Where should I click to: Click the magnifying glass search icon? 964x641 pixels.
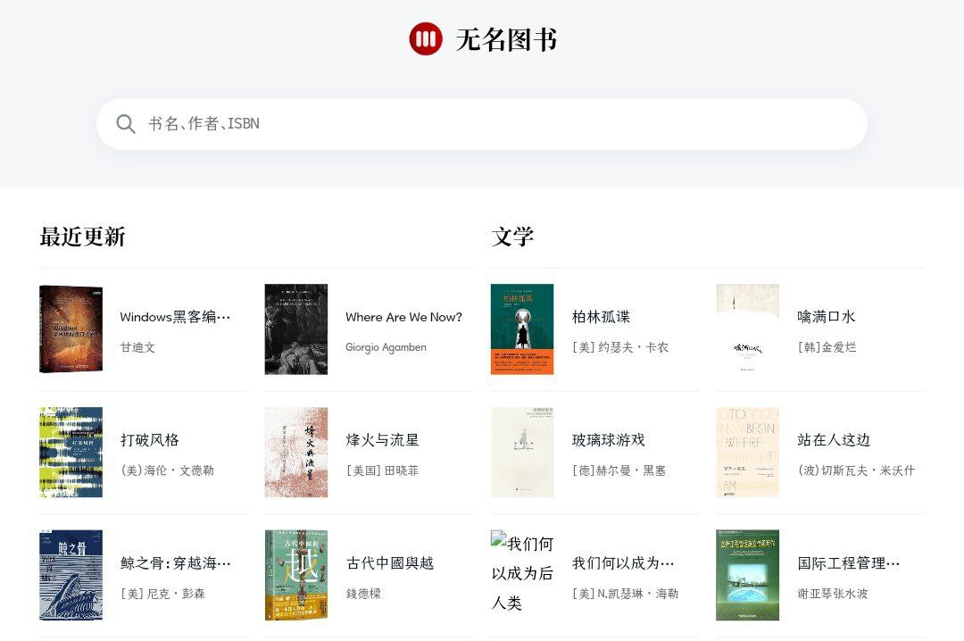point(126,123)
